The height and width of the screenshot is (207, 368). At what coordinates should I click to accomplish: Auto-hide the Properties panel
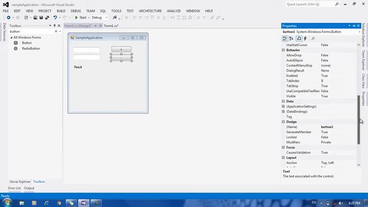point(354,25)
